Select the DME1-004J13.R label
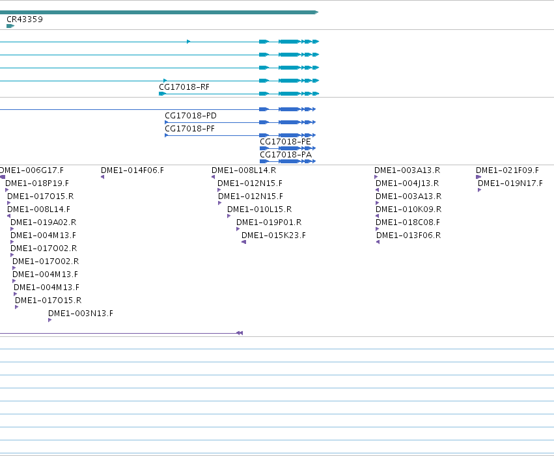The image size is (554, 456). (x=407, y=183)
